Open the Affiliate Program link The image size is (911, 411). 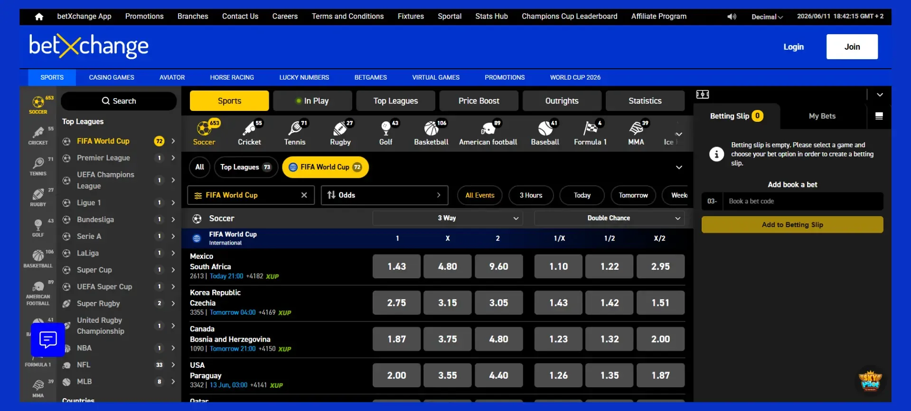coord(658,17)
